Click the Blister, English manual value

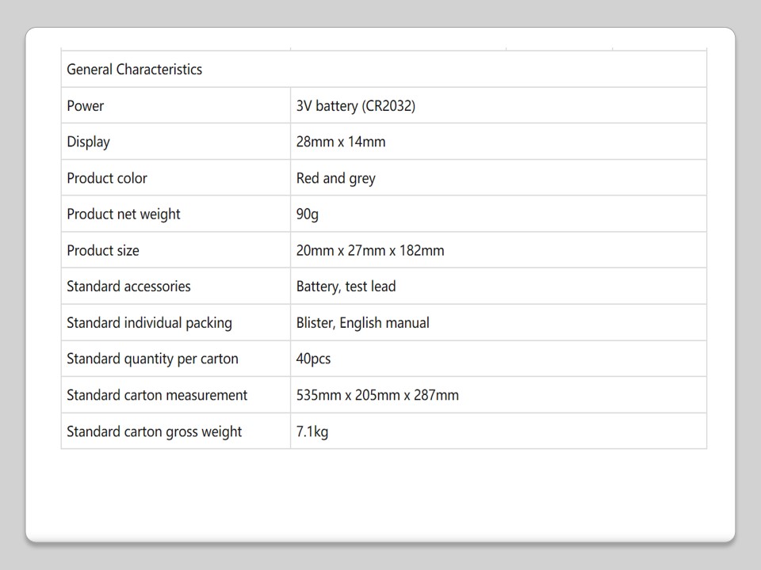point(362,323)
